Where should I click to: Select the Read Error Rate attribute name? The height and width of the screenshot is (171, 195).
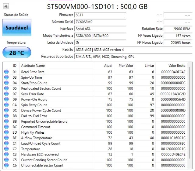[x=33, y=72]
